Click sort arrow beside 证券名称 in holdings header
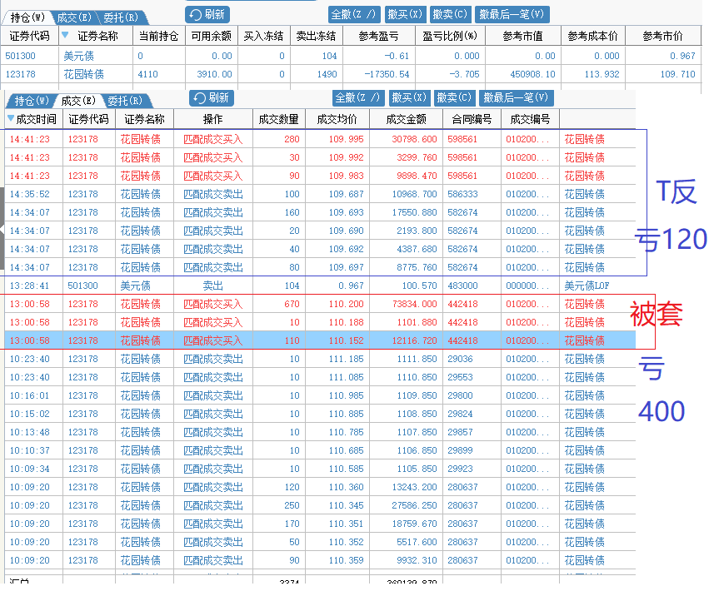Screen dimensions: 709x591 pyautogui.click(x=64, y=36)
